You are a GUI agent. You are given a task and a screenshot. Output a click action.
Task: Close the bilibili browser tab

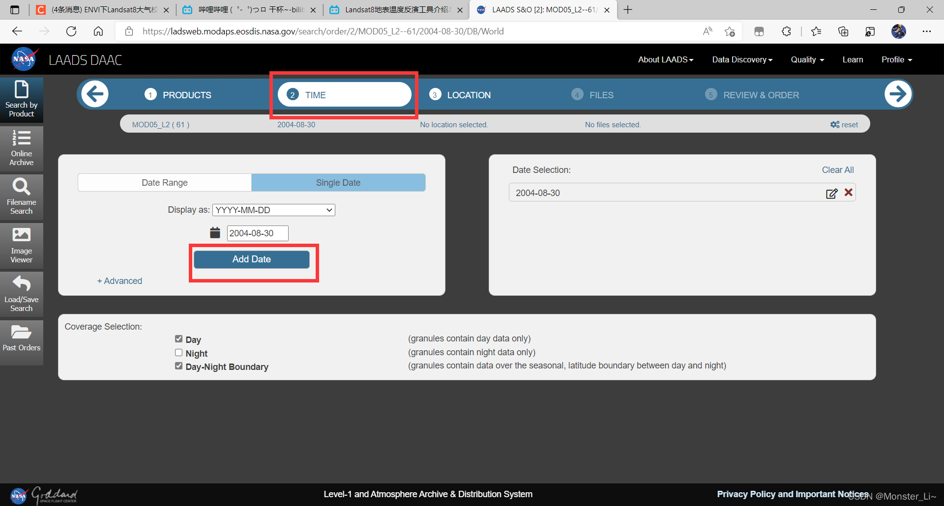pyautogui.click(x=313, y=10)
